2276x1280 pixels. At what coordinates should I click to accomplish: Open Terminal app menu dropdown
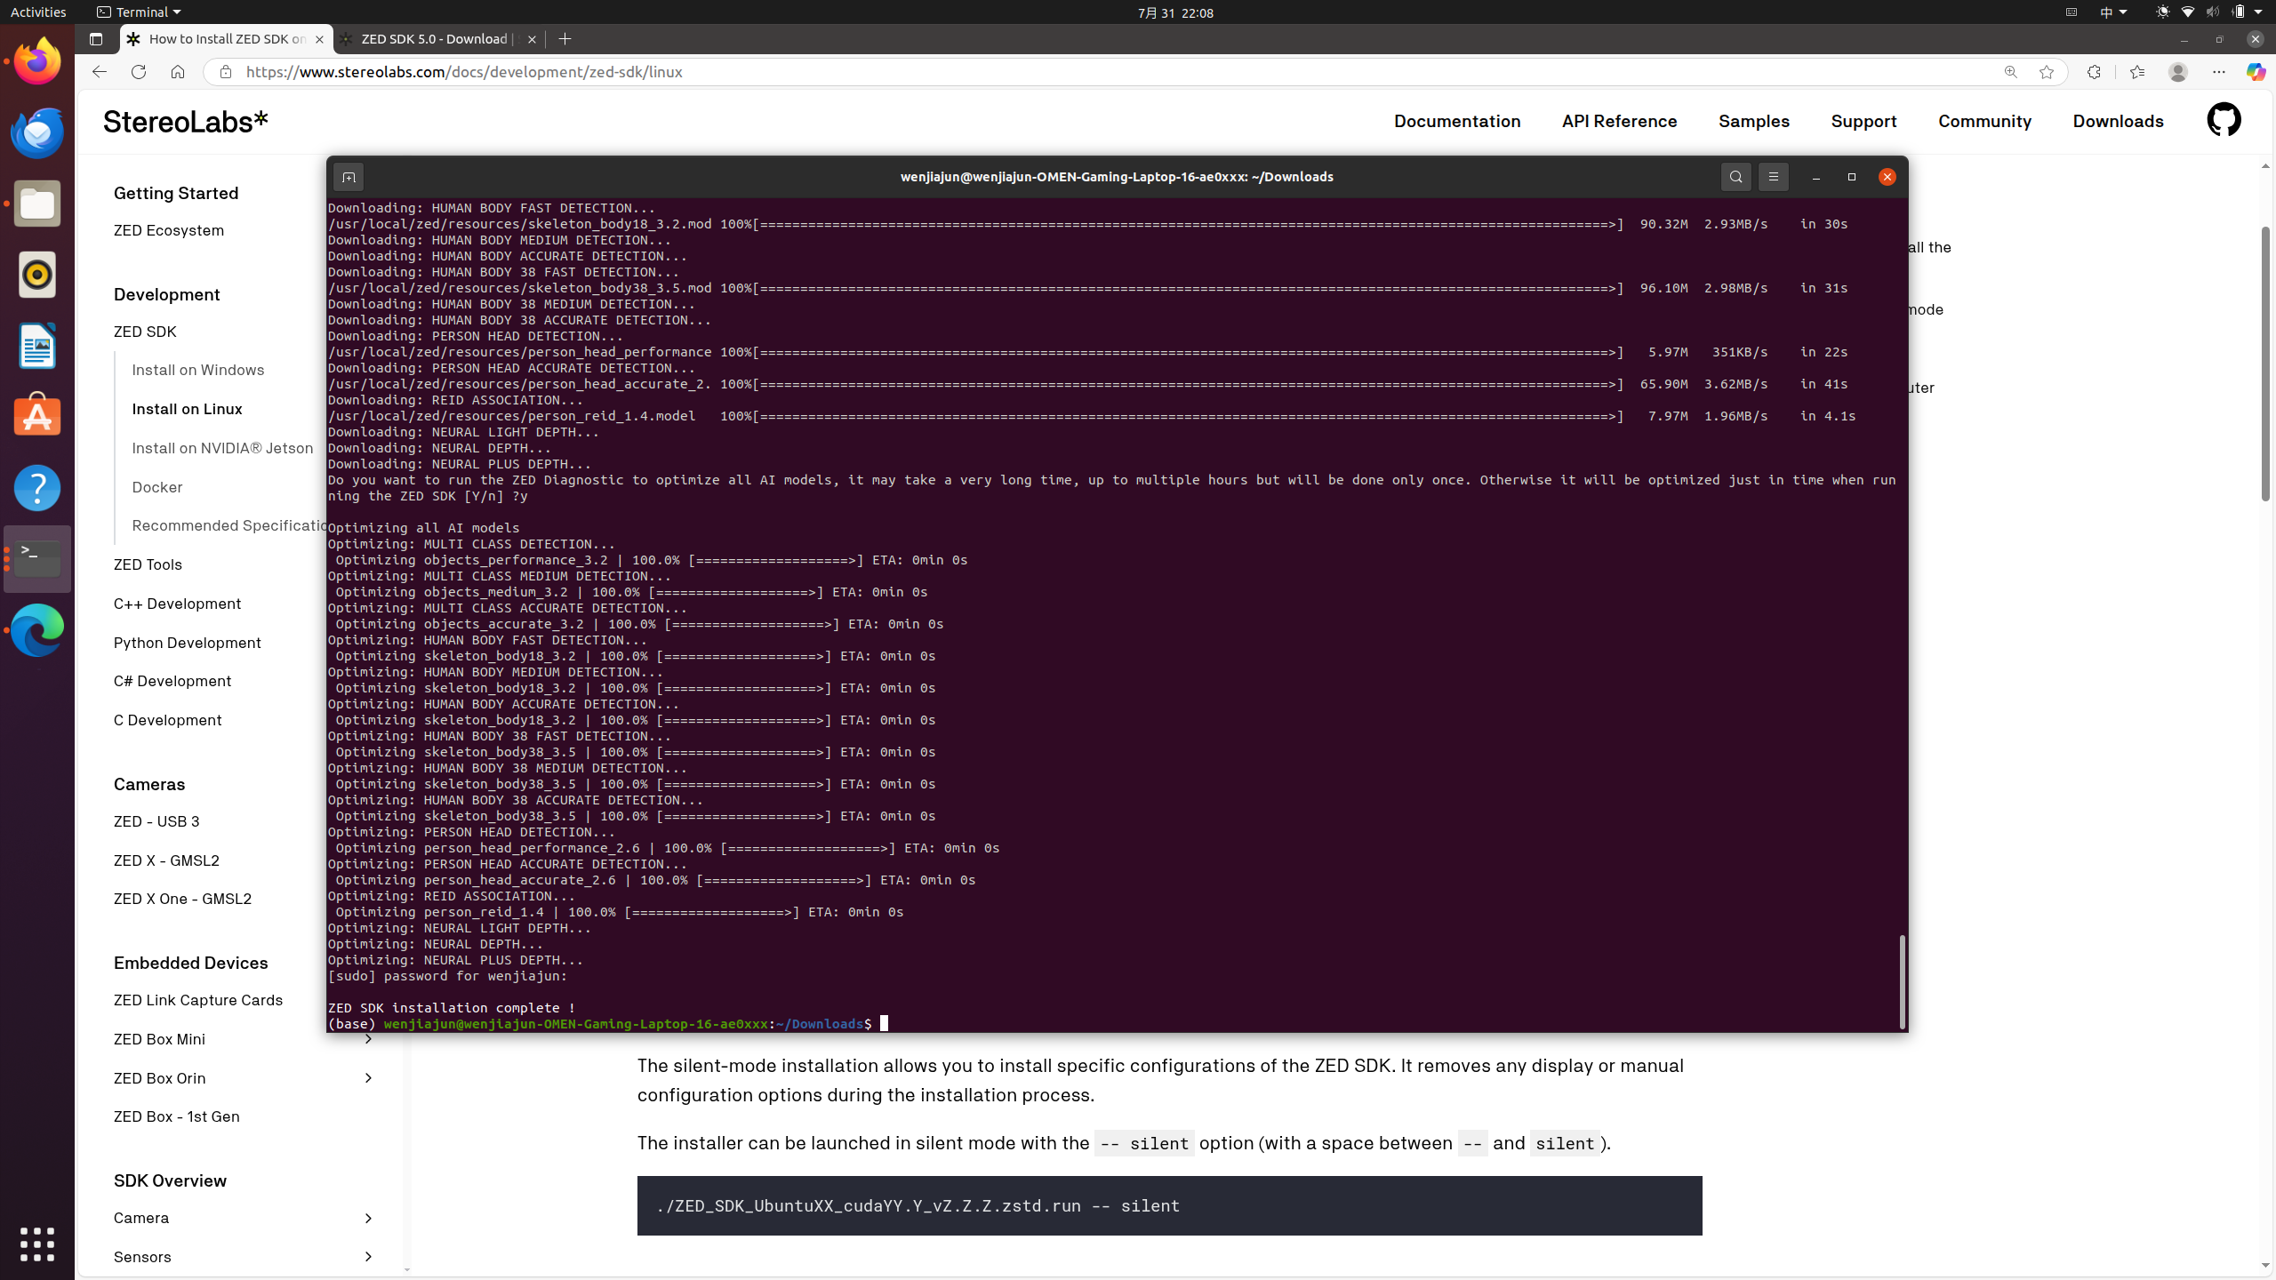(138, 12)
